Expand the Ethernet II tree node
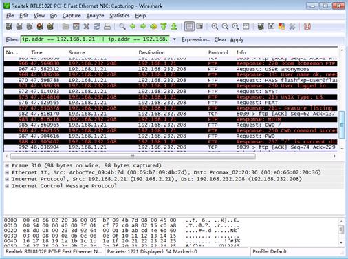 pos(7,172)
